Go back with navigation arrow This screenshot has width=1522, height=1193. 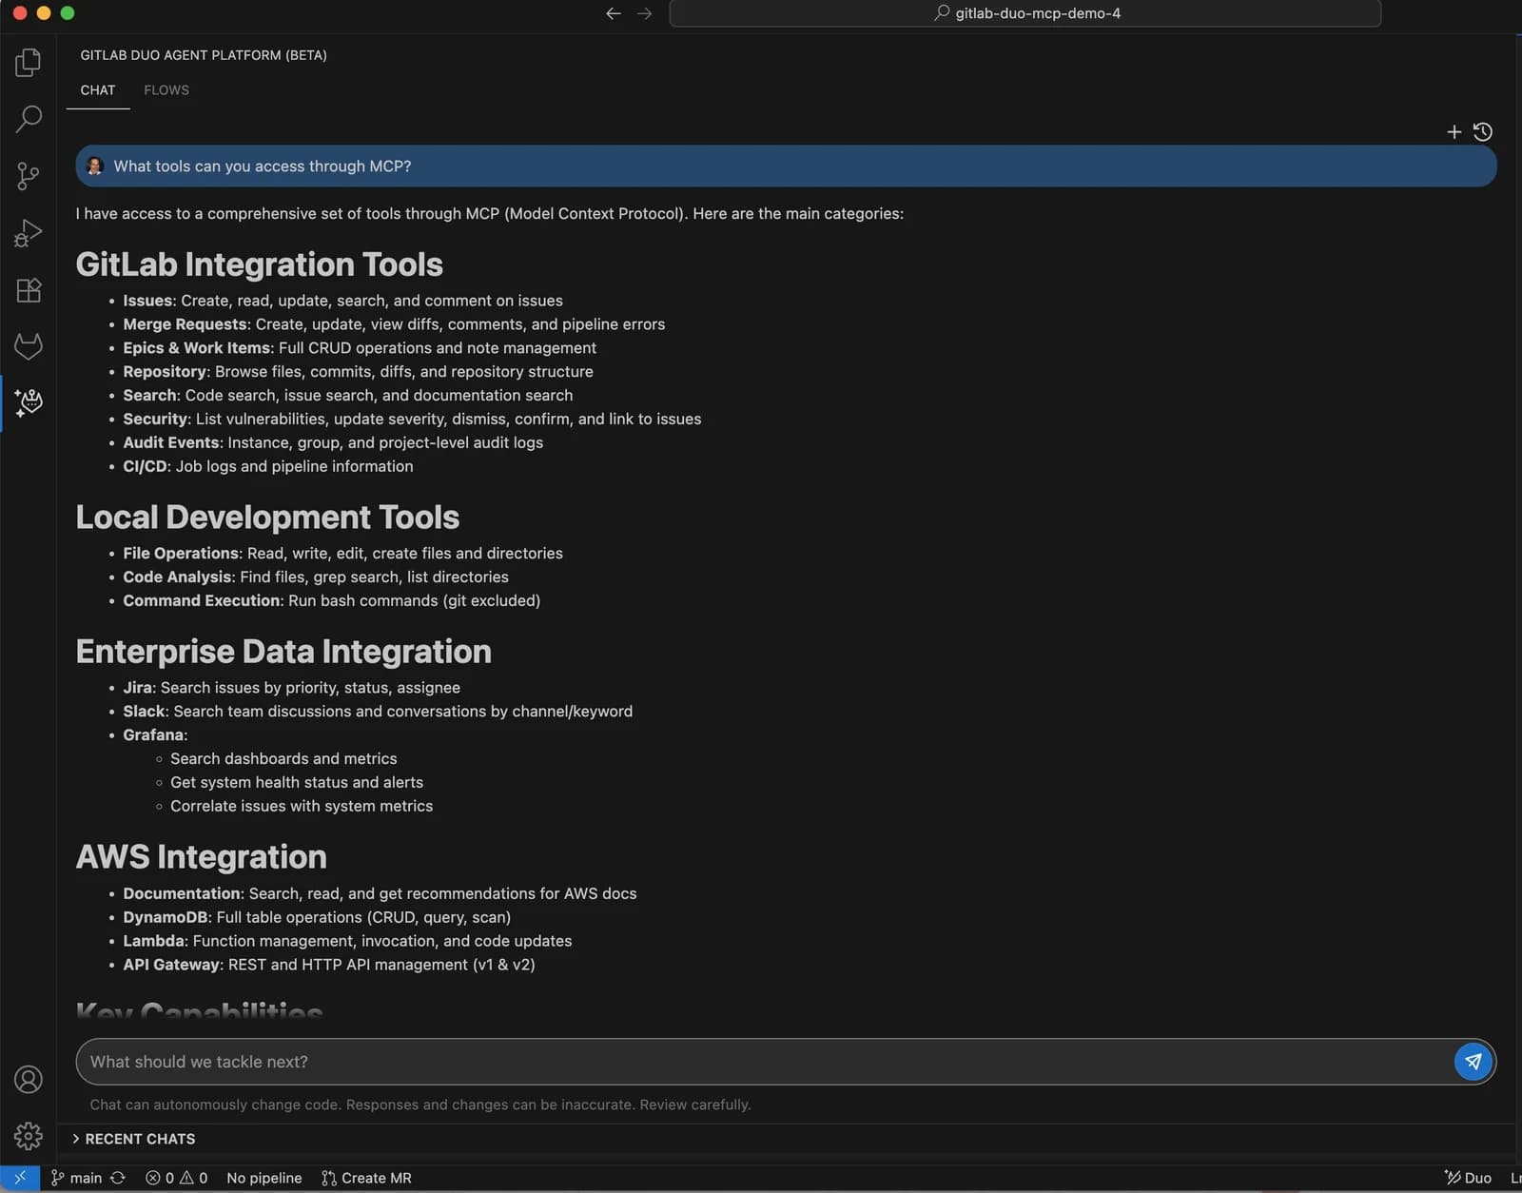(614, 13)
